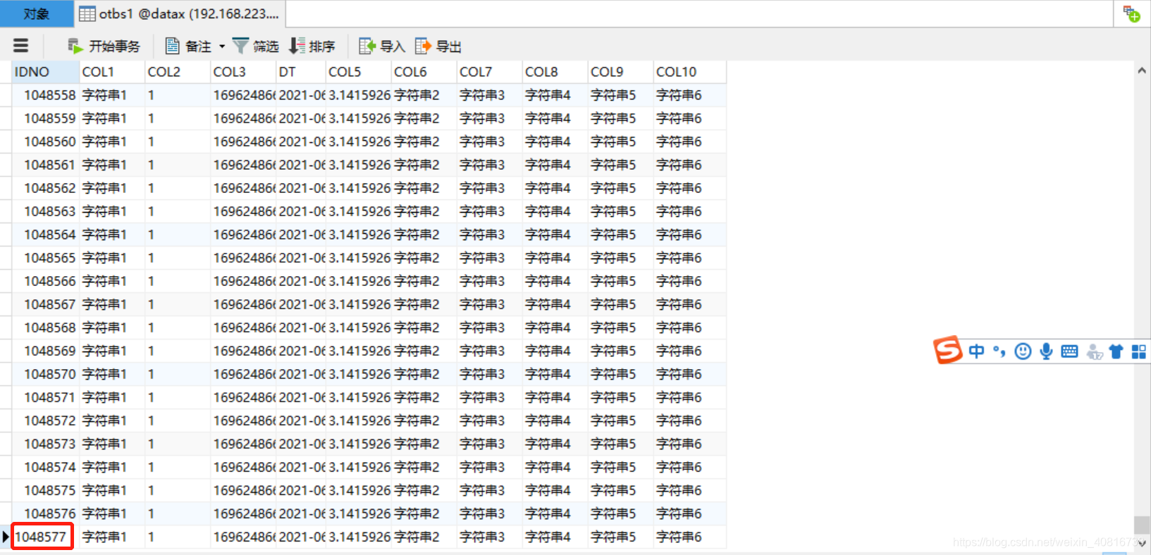Open the Sort (排序) tool
1151x555 pixels.
(x=312, y=46)
